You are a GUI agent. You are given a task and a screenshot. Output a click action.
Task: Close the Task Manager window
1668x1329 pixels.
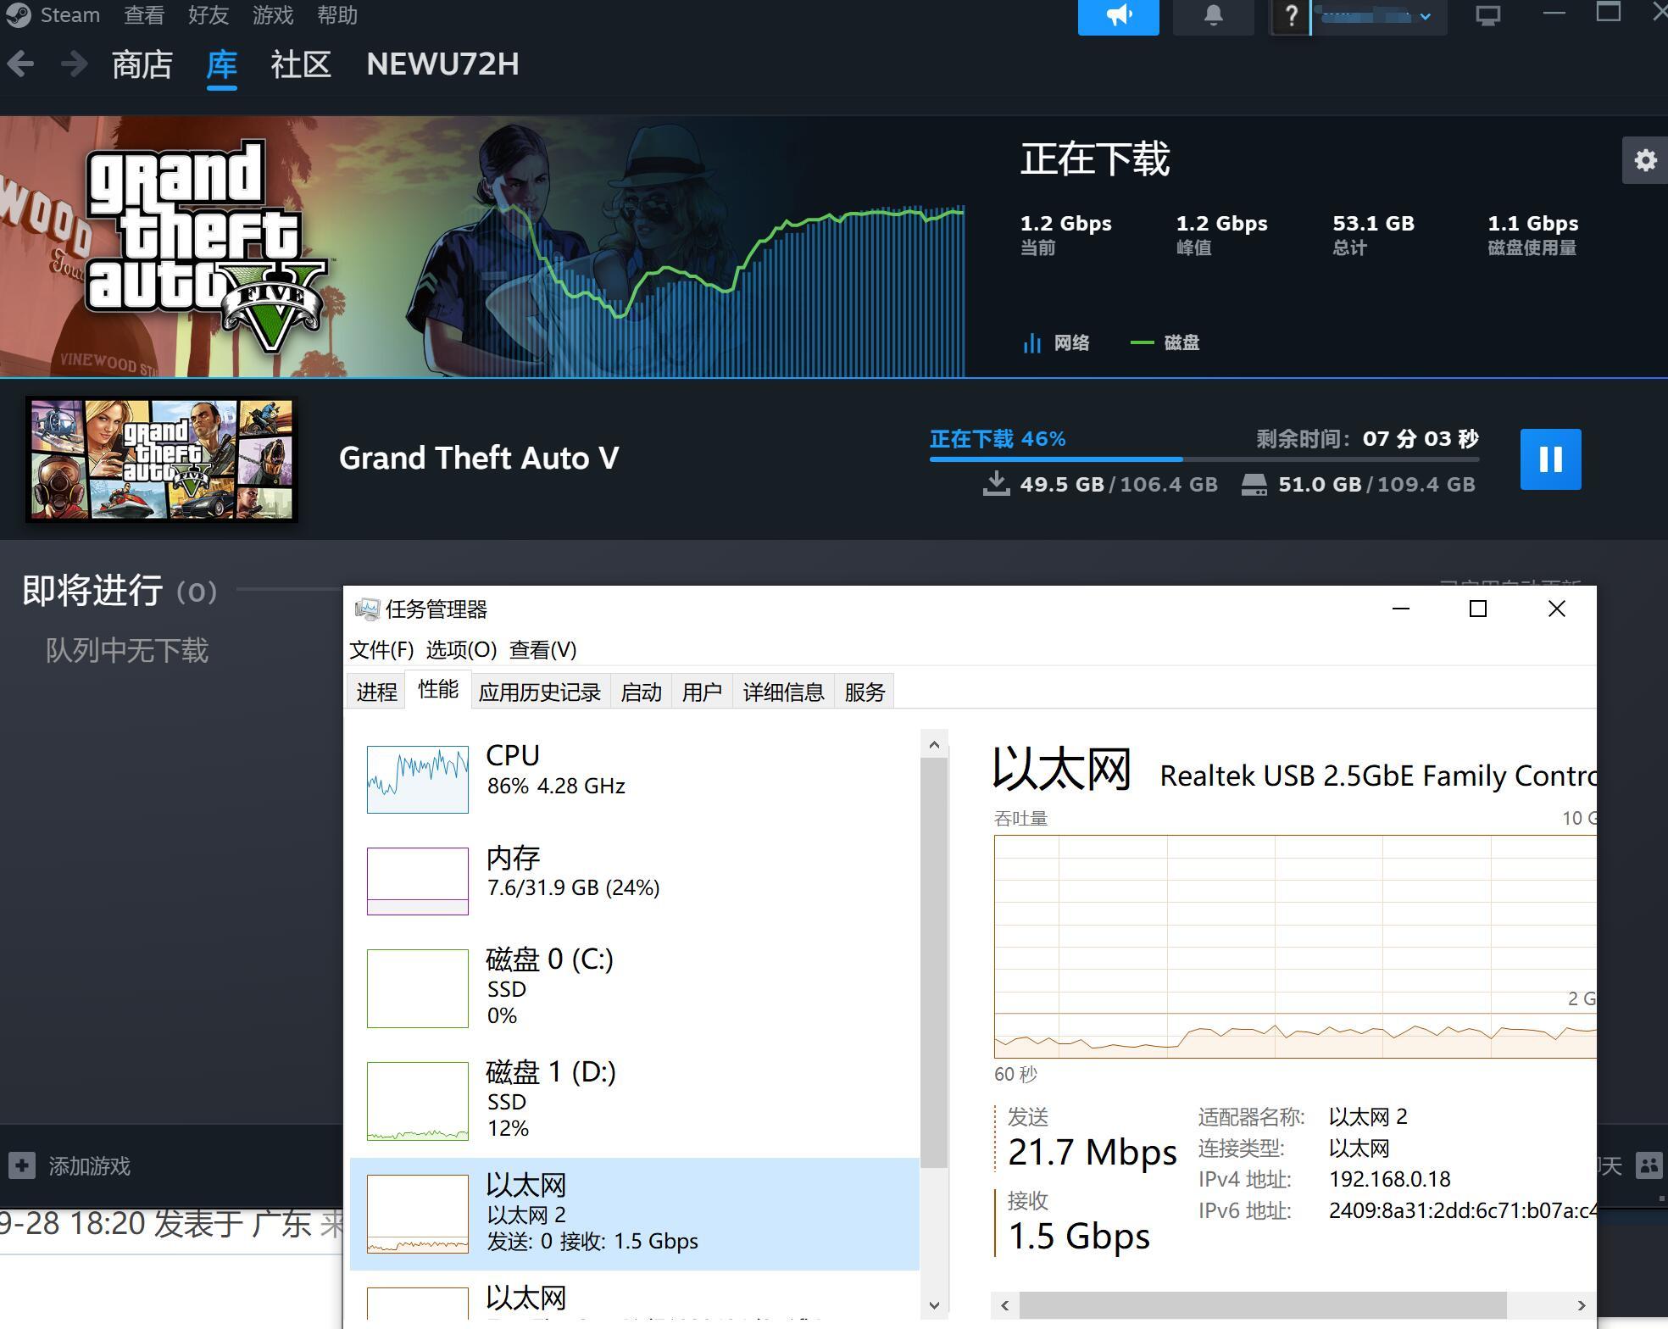click(1556, 609)
